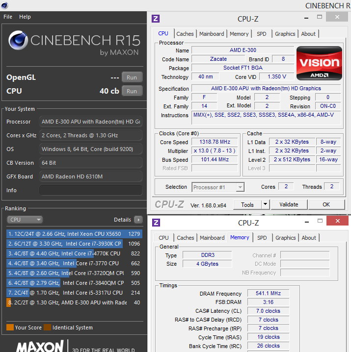Click the empty Info field
Image resolution: width=351 pixels, height=352 pixels.
[x=91, y=190]
